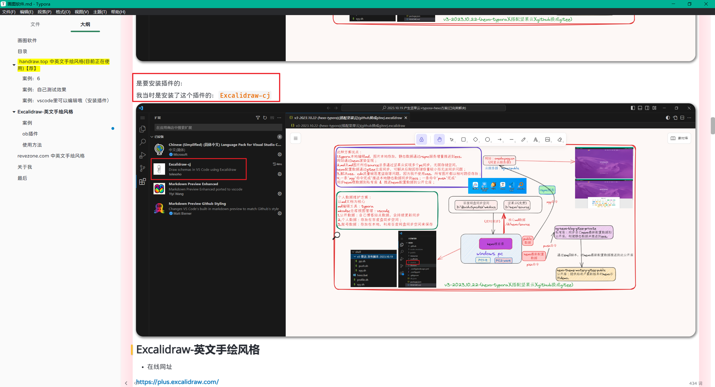The image size is (715, 387).
Task: Select the ellipse tool in Excalidraw toolbar
Action: [x=488, y=139]
